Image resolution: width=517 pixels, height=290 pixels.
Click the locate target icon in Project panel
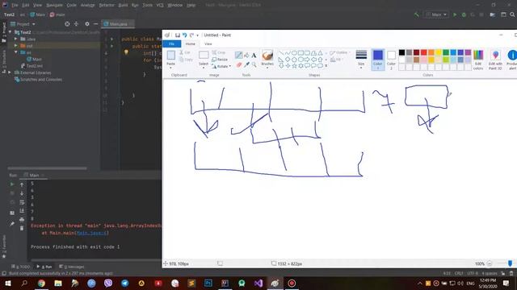pyautogui.click(x=67, y=24)
